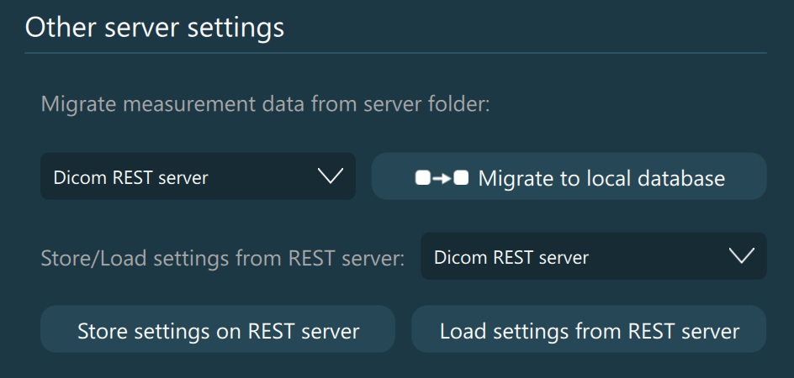Select "Dicom REST server" text in the migration dropdown
This screenshot has width=794, height=378.
coord(130,177)
